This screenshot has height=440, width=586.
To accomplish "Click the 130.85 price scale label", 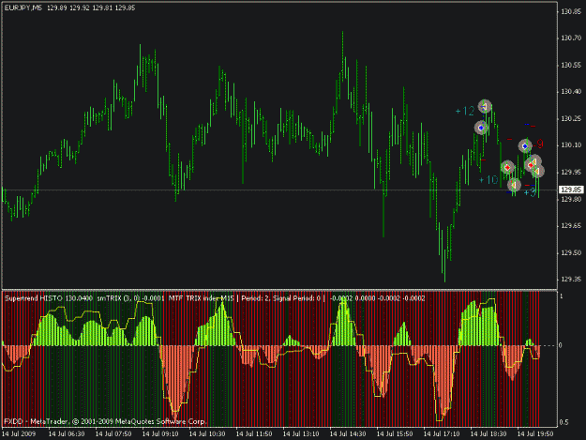I will point(571,11).
